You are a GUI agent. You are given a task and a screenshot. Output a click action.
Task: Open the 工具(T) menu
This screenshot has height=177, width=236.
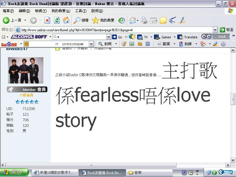click(x=81, y=11)
